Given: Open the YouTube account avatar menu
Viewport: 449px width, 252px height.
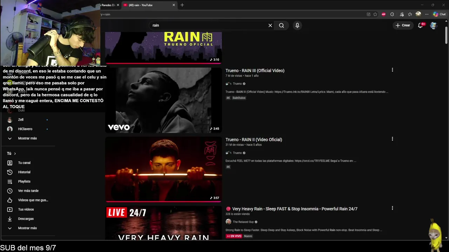Looking at the screenshot, I should click(x=434, y=25).
